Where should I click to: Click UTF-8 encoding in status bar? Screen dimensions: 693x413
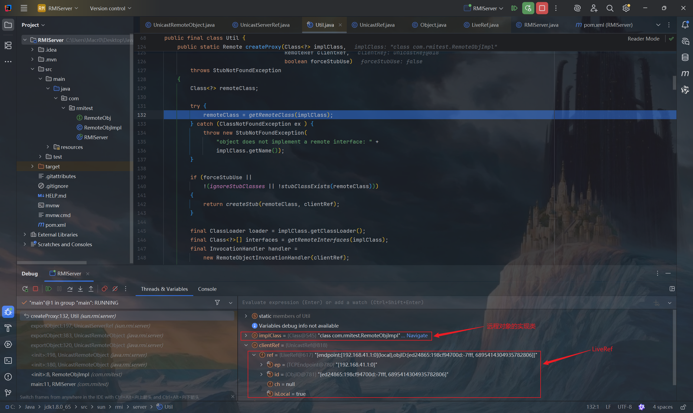point(625,407)
